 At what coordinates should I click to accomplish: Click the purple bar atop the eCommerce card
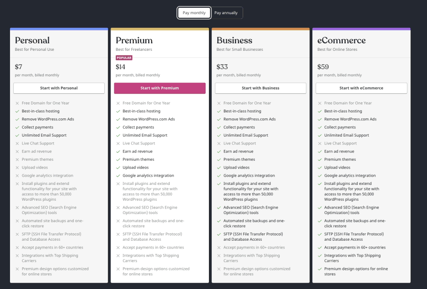(x=361, y=29)
